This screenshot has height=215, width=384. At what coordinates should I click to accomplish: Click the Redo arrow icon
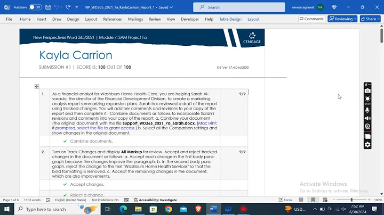coord(68,7)
